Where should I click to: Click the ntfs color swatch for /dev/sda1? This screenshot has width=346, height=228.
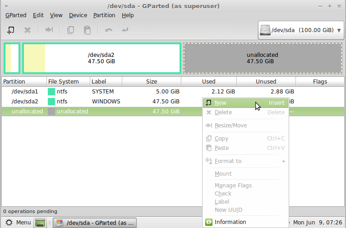pyautogui.click(x=51, y=92)
